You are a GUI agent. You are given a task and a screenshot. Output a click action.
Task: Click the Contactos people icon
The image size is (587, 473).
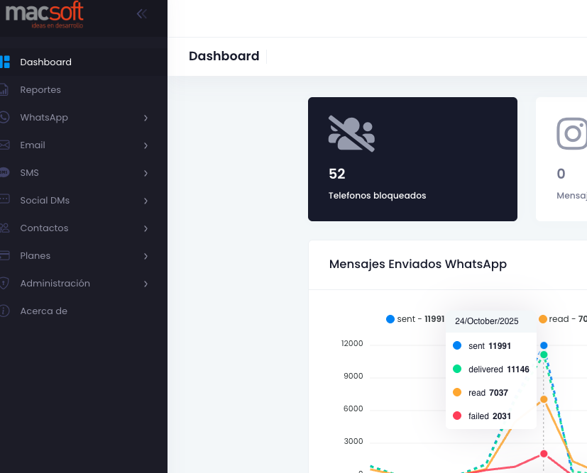4,228
